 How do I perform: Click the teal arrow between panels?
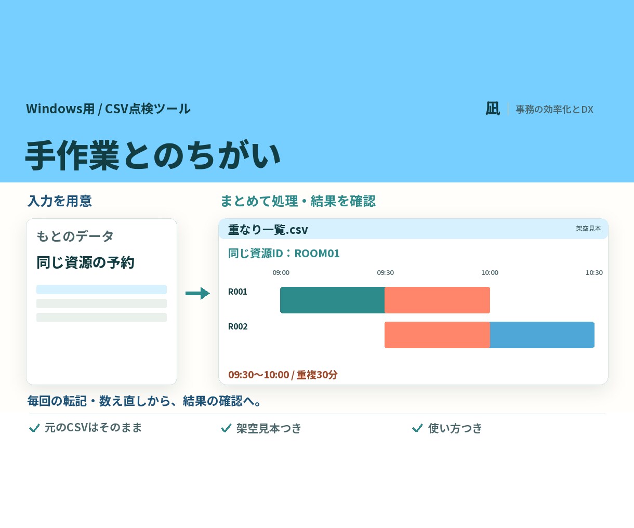(197, 294)
